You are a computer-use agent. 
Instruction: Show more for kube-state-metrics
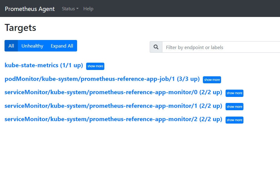[x=95, y=66]
